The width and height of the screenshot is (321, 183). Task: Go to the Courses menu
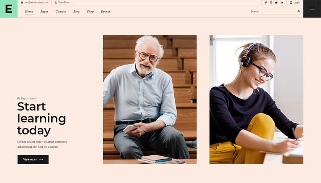61,11
